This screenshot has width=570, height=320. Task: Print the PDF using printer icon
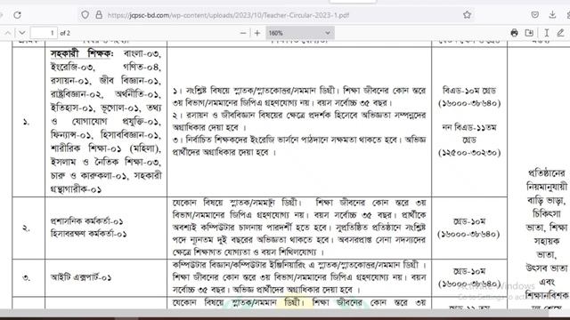pos(514,33)
